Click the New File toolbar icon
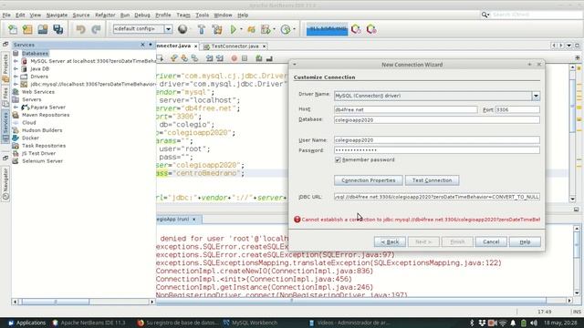This screenshot has height=328, width=584. (x=13, y=29)
